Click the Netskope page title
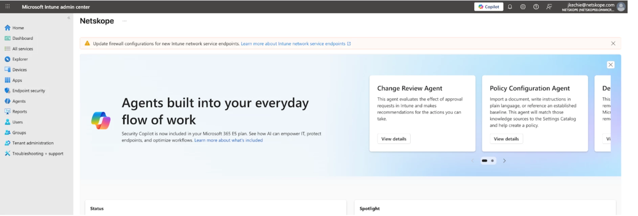 (97, 21)
